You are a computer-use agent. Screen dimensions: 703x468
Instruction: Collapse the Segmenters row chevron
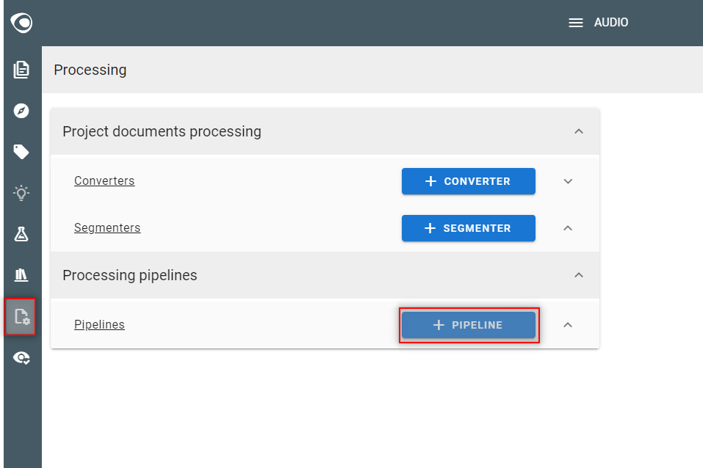pyautogui.click(x=568, y=228)
